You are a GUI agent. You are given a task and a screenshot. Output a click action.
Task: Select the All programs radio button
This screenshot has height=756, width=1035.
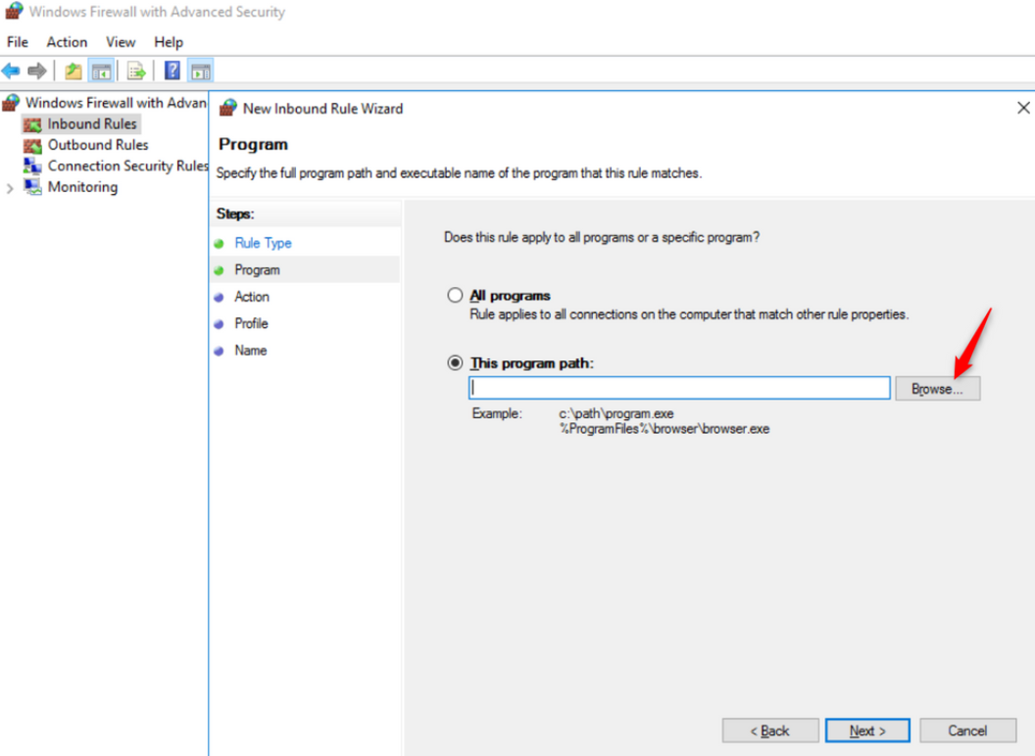(x=455, y=295)
